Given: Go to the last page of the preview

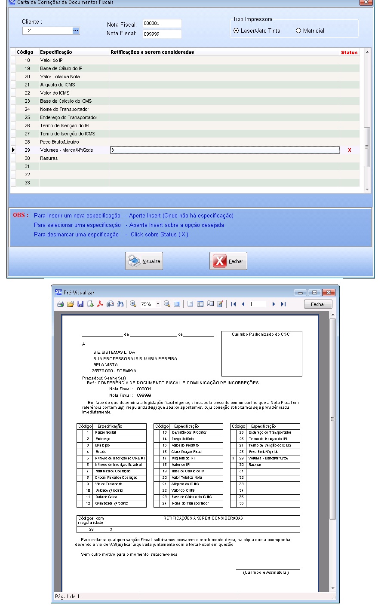Looking at the screenshot, I should [283, 304].
